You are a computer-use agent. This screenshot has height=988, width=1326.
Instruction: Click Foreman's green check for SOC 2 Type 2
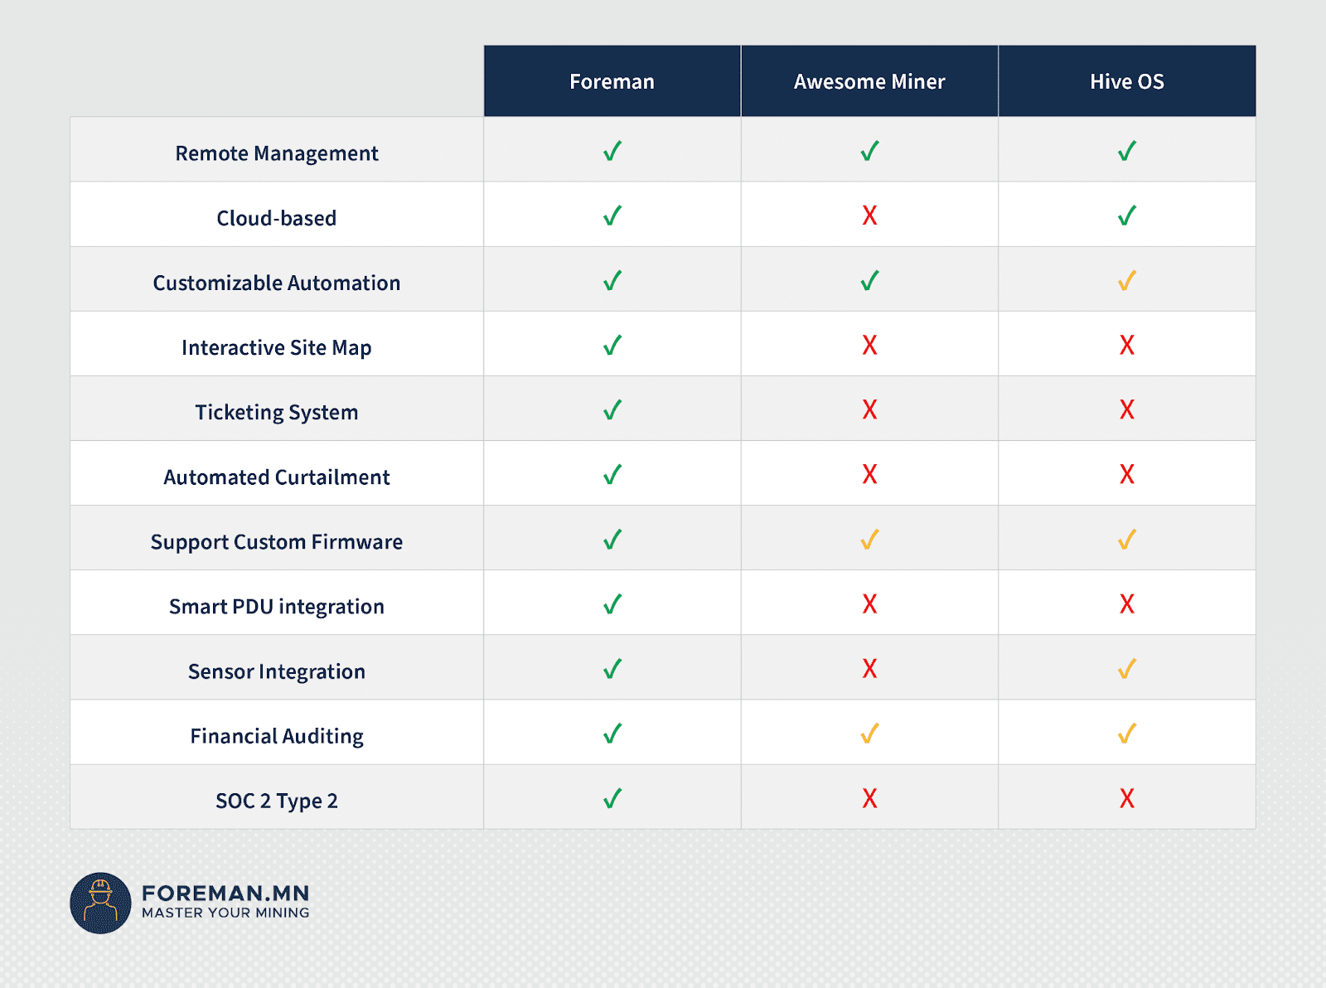[612, 798]
